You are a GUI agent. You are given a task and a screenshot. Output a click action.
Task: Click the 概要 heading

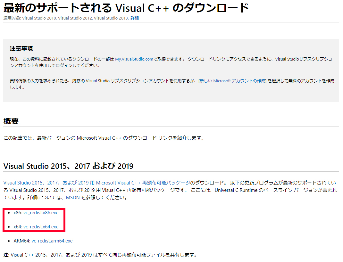[11, 121]
